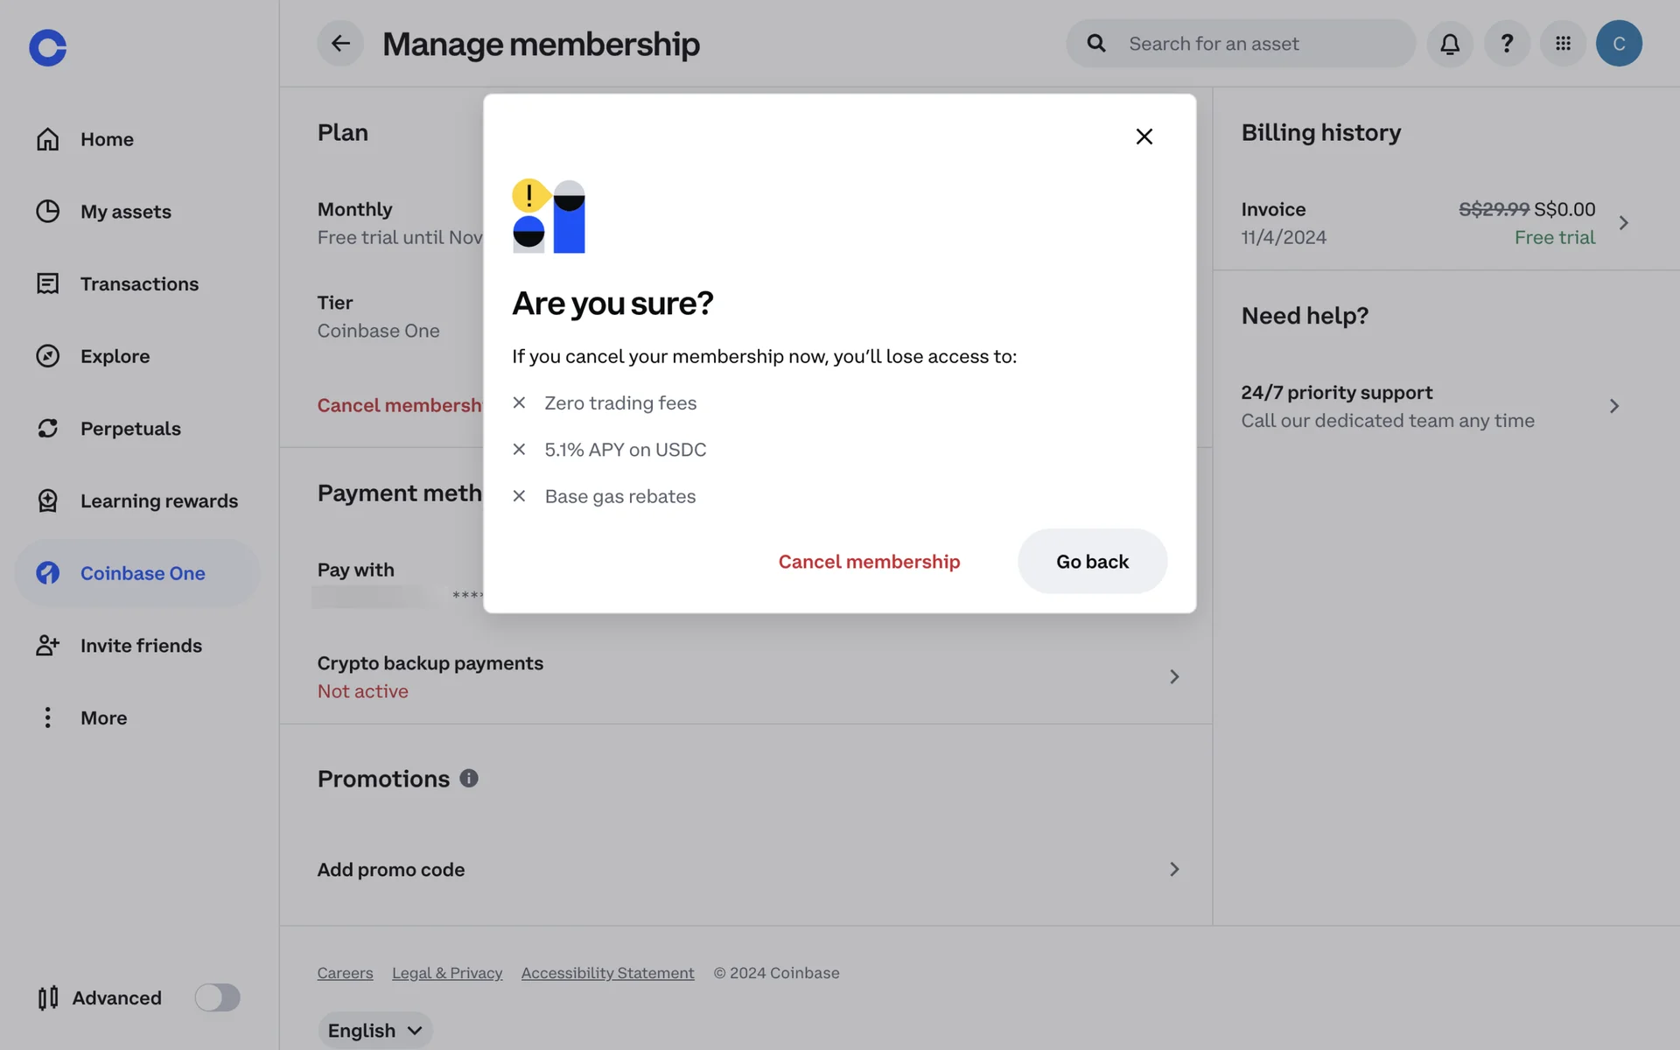Close the Are you sure dialog
The image size is (1680, 1050).
(x=1144, y=136)
